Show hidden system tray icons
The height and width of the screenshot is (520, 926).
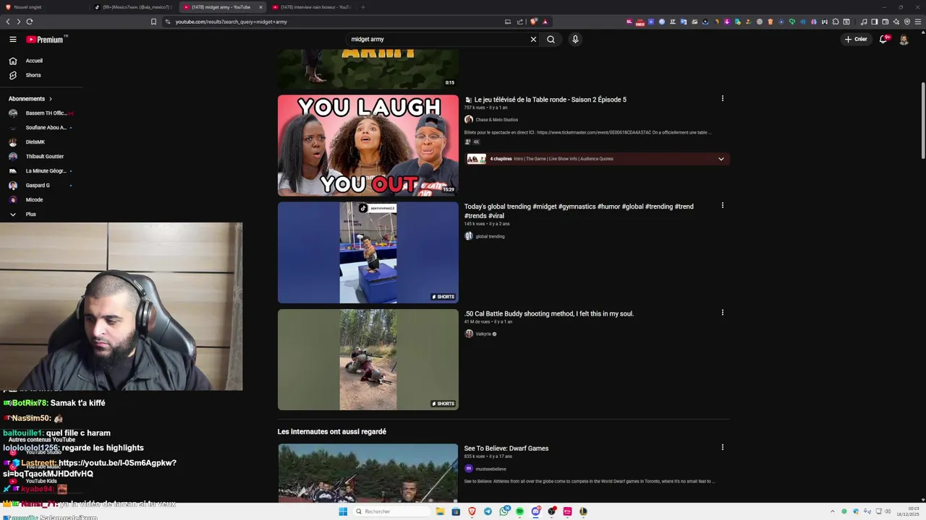(833, 511)
